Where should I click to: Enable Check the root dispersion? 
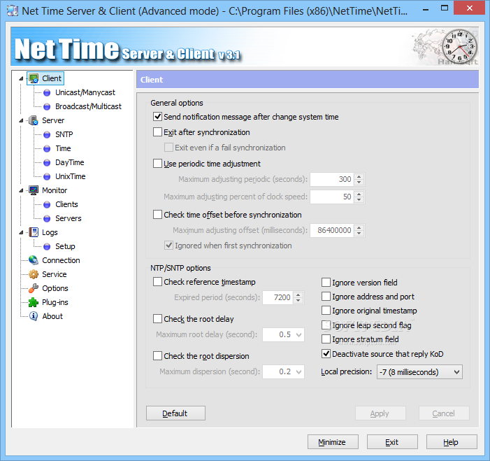(157, 356)
